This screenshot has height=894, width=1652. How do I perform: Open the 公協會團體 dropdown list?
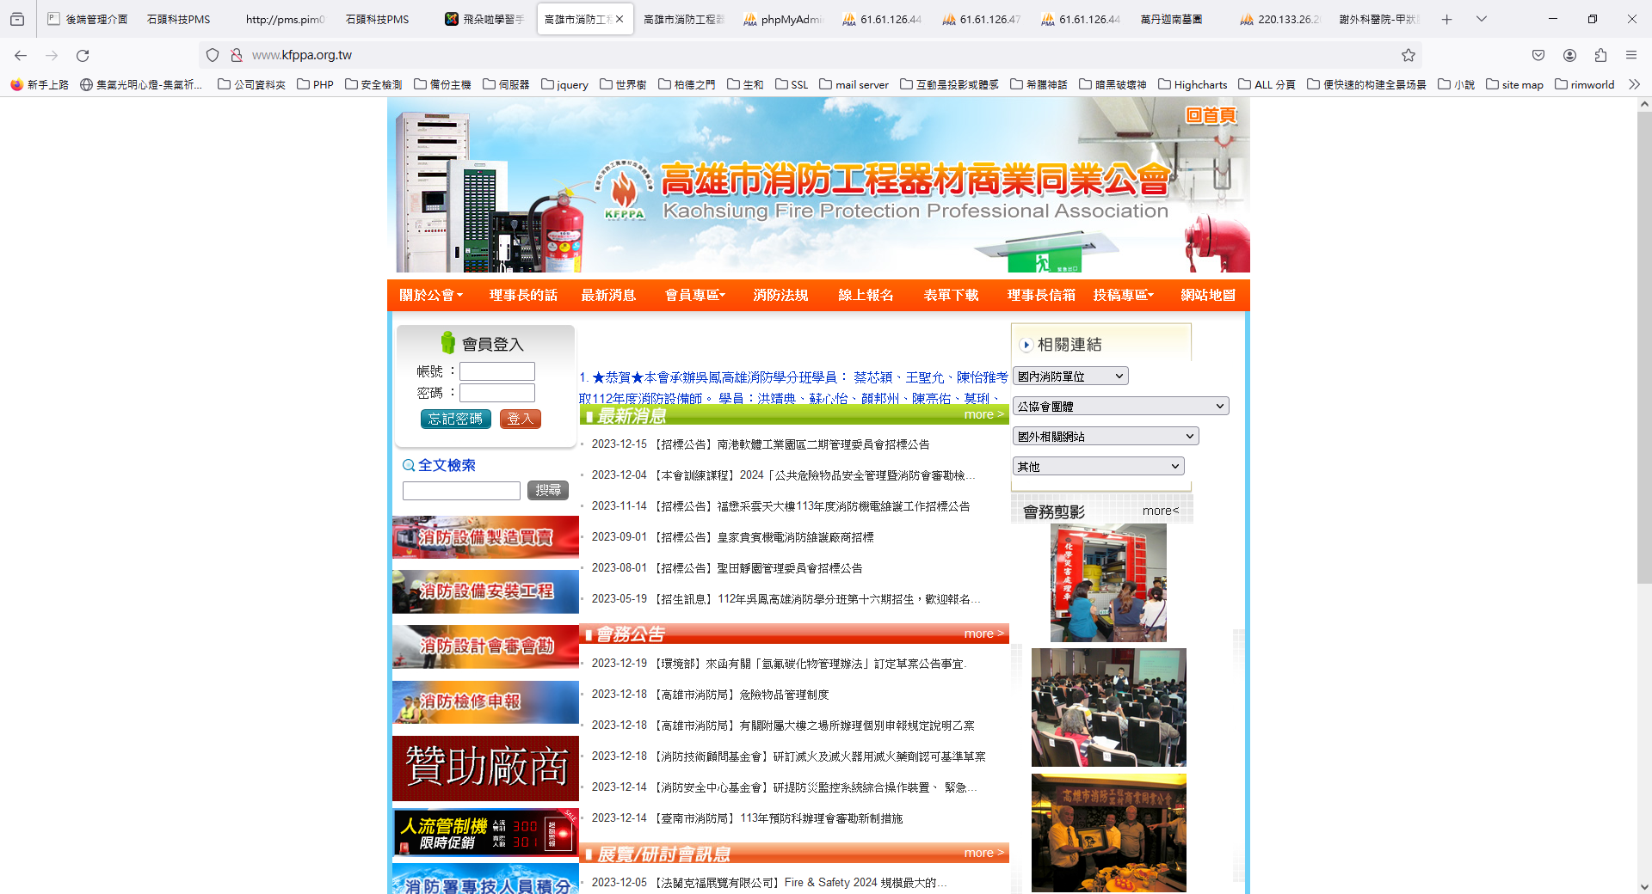tap(1120, 407)
